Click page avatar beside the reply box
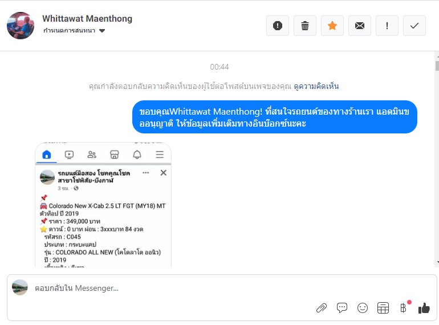Screen dimensions: 439x325 (20, 287)
